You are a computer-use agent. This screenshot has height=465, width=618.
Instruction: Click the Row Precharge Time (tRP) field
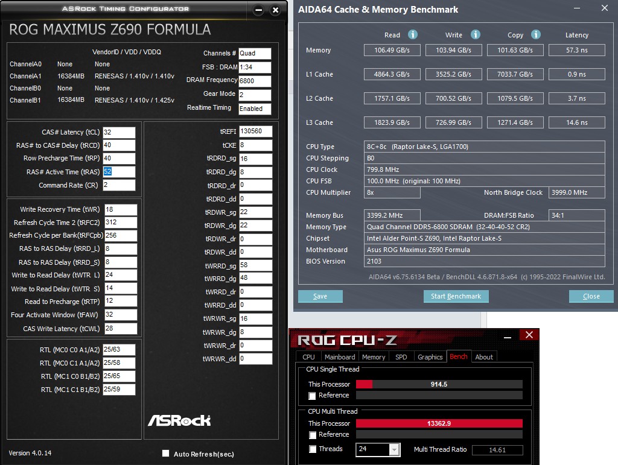coord(119,158)
